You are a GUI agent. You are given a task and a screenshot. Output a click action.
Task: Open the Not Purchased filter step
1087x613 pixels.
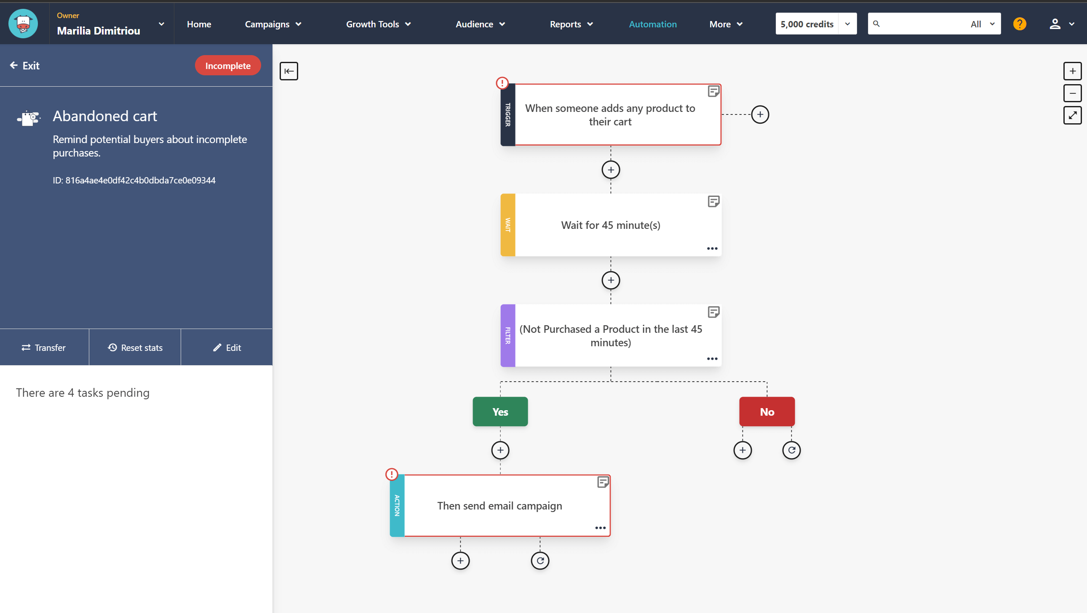click(611, 336)
